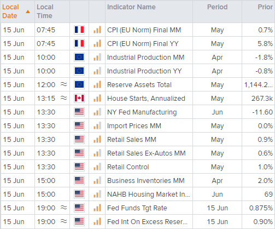Image resolution: width=275 pixels, height=229 pixels.
Task: Open the House Starts, Annualized indicator
Action: point(146,99)
